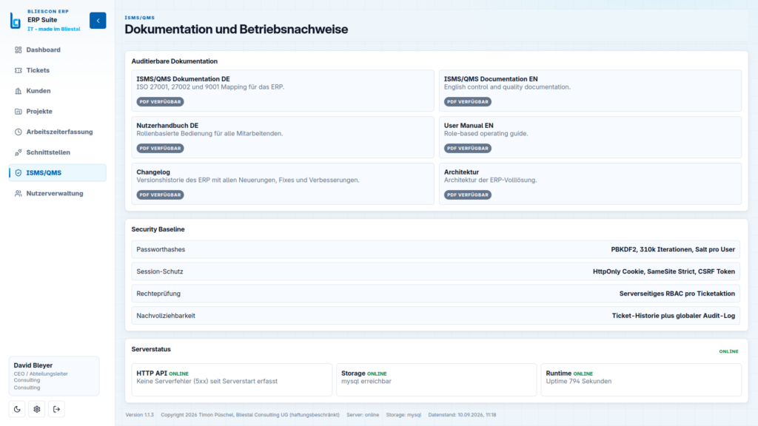Open Nutzerverwaltung users icon
This screenshot has height=426, width=758.
(19, 194)
